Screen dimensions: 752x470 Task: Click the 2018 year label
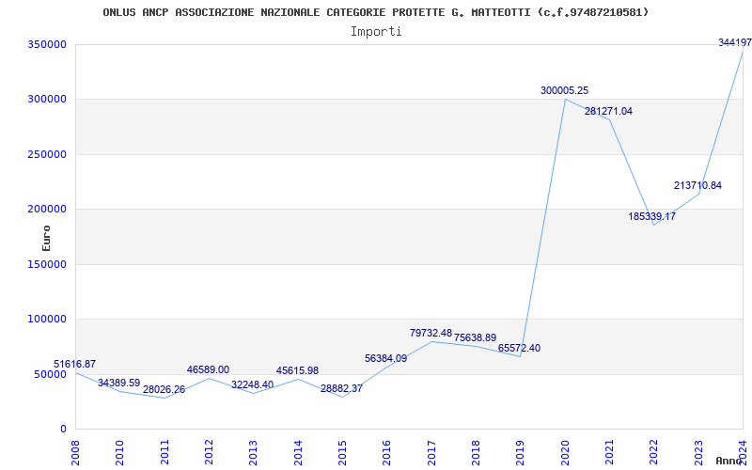tap(477, 452)
